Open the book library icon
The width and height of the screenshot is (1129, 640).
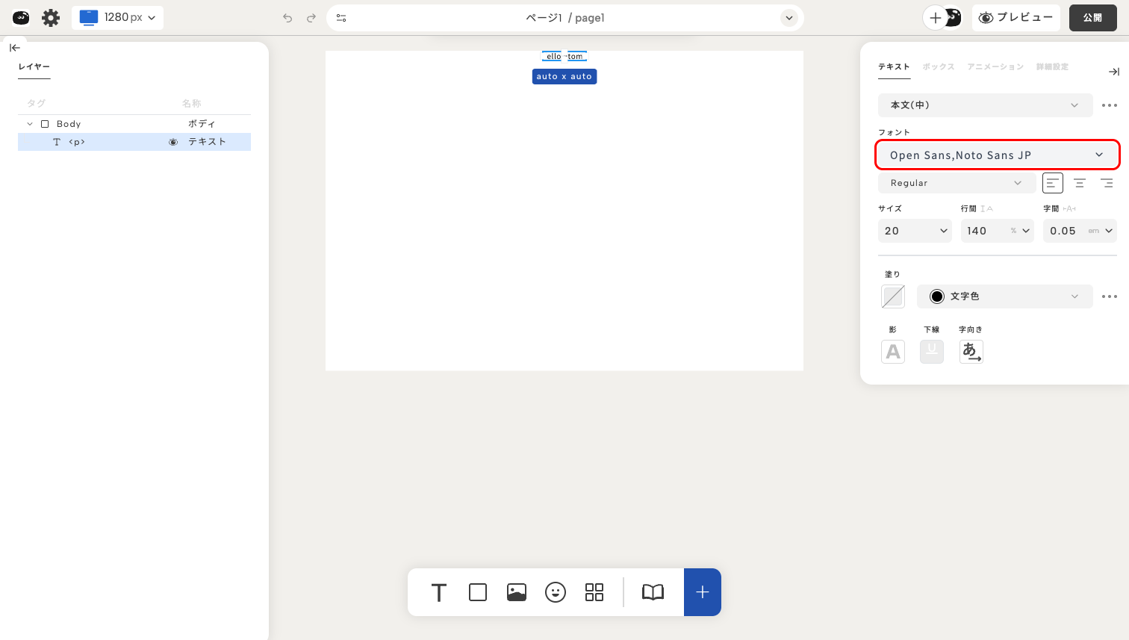pos(653,592)
